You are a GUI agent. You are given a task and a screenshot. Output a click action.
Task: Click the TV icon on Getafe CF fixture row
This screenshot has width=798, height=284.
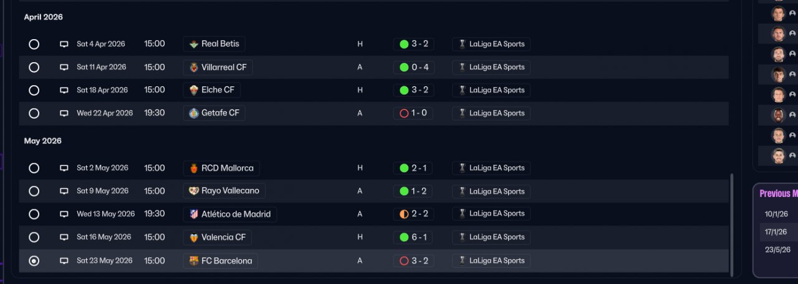pyautogui.click(x=64, y=113)
